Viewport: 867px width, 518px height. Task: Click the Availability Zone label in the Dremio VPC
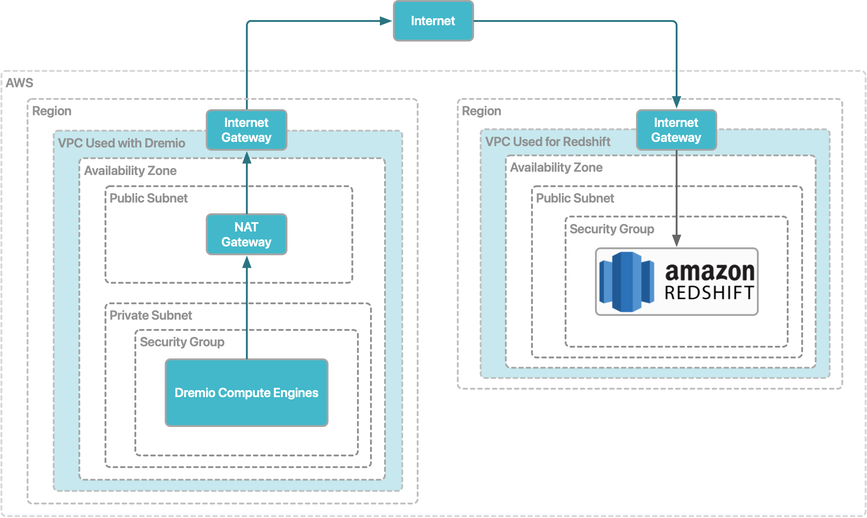pos(130,171)
